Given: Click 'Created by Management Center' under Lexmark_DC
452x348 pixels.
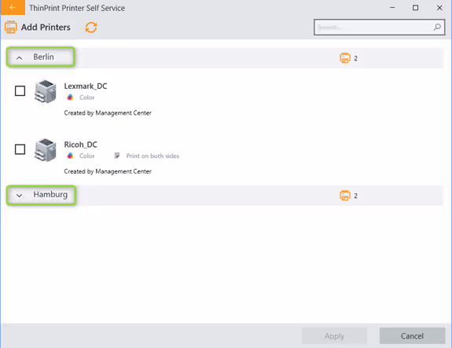Looking at the screenshot, I should coord(108,113).
